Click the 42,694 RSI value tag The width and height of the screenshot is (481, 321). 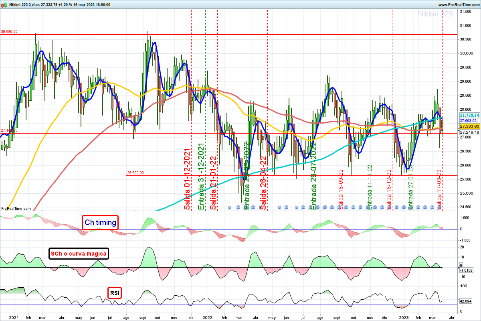(466, 301)
